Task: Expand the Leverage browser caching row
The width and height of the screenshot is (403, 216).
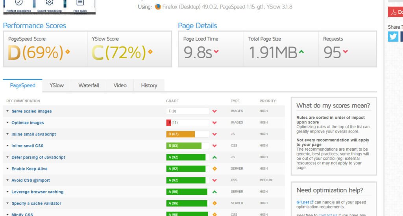Action: pos(37,192)
